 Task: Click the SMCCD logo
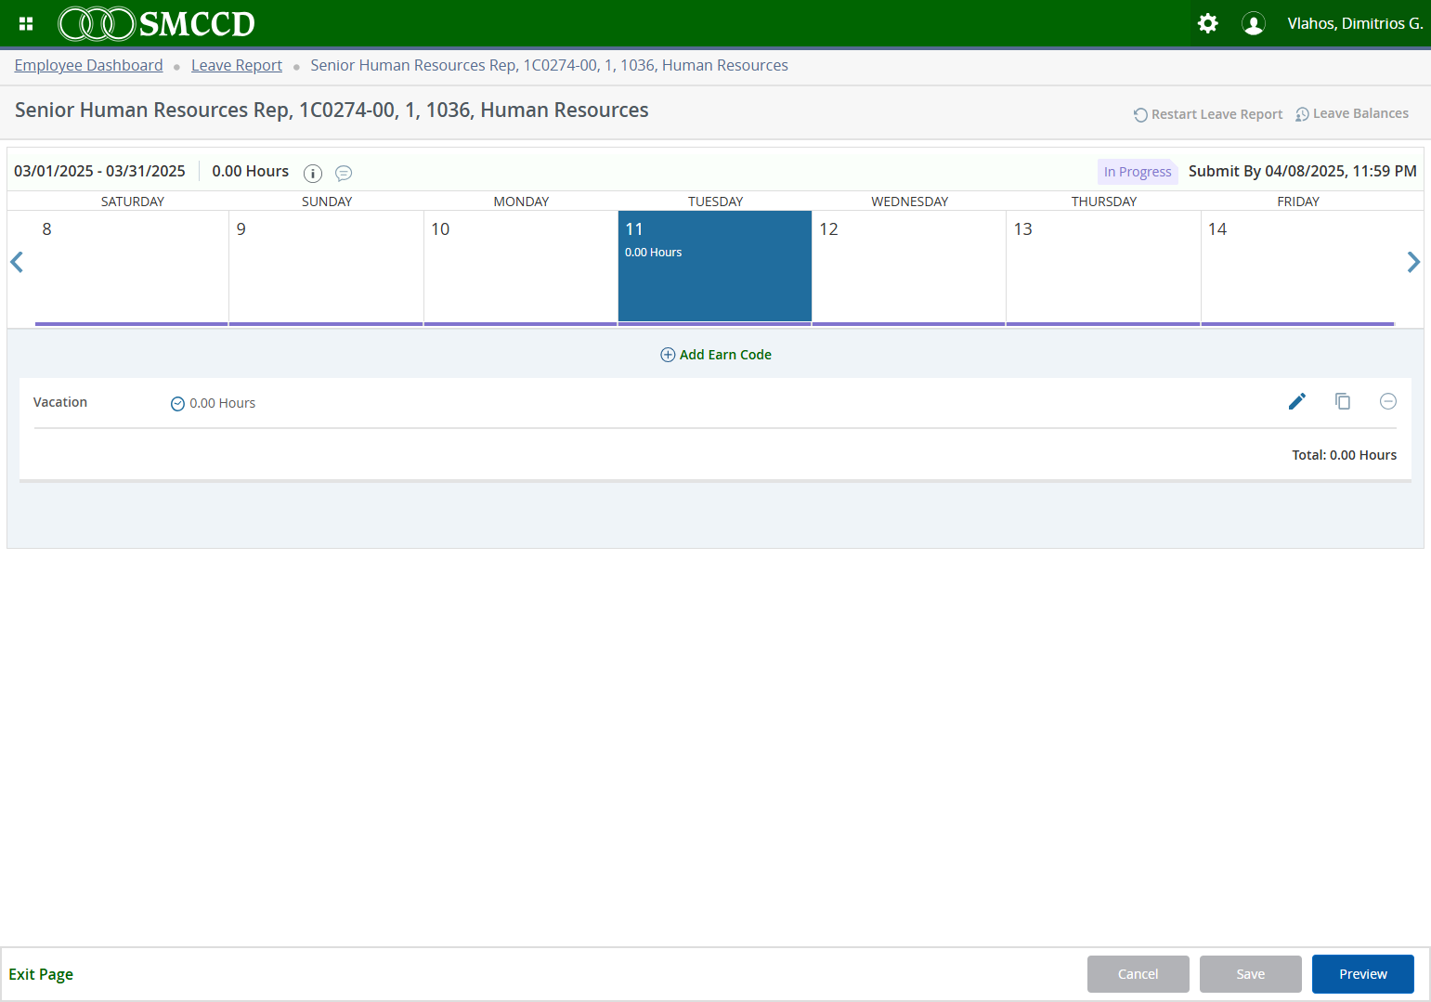[x=156, y=23]
